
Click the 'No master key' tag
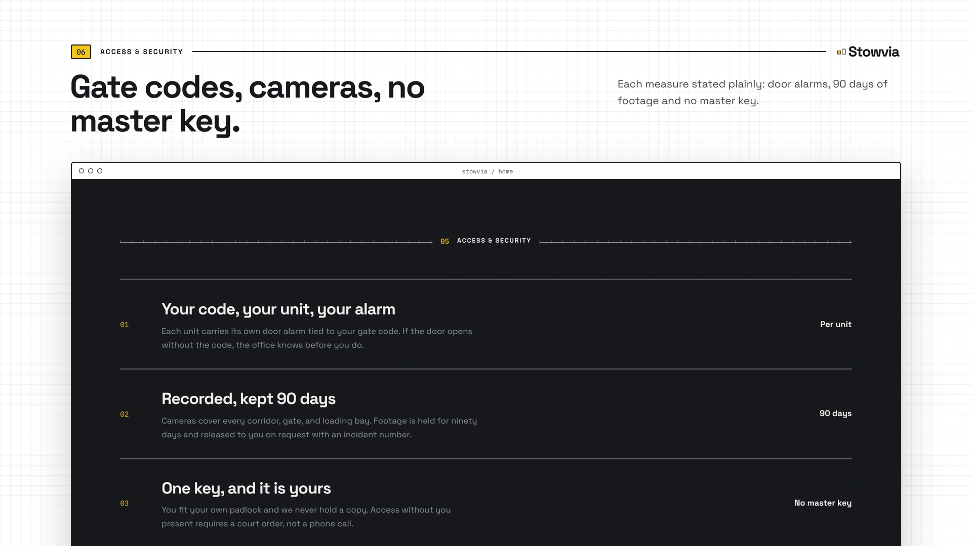pyautogui.click(x=823, y=503)
